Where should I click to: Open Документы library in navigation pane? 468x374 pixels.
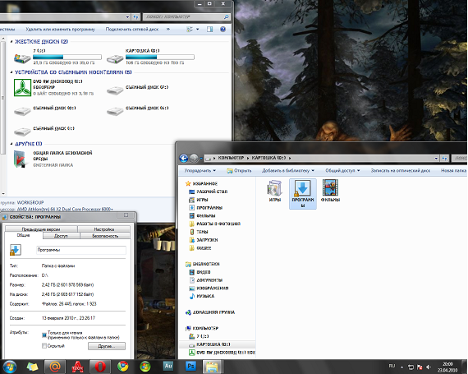[209, 280]
